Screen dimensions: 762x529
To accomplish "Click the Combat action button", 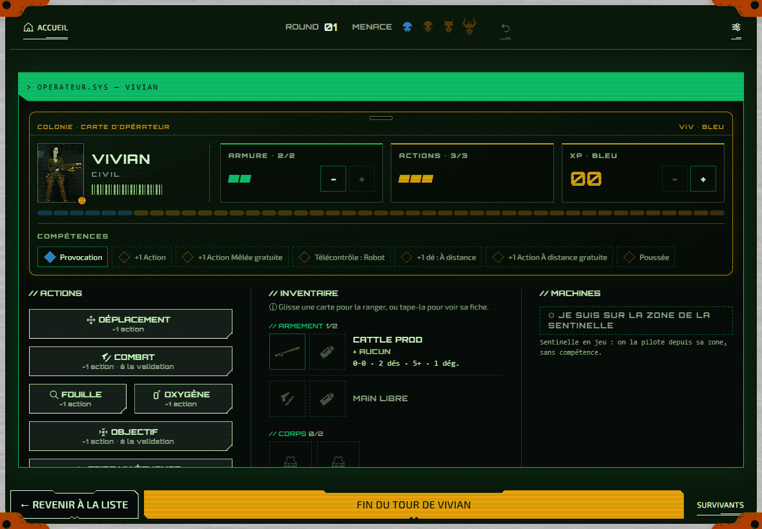I will coord(130,361).
